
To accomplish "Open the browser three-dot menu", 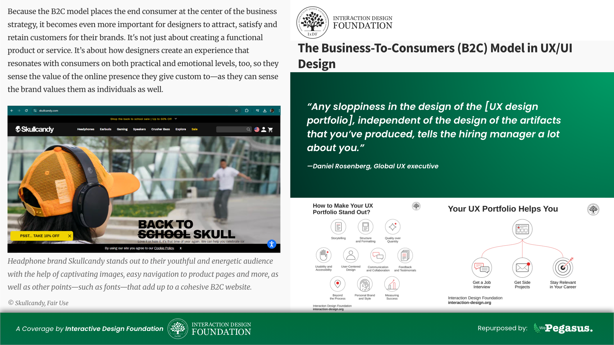I will tap(279, 111).
